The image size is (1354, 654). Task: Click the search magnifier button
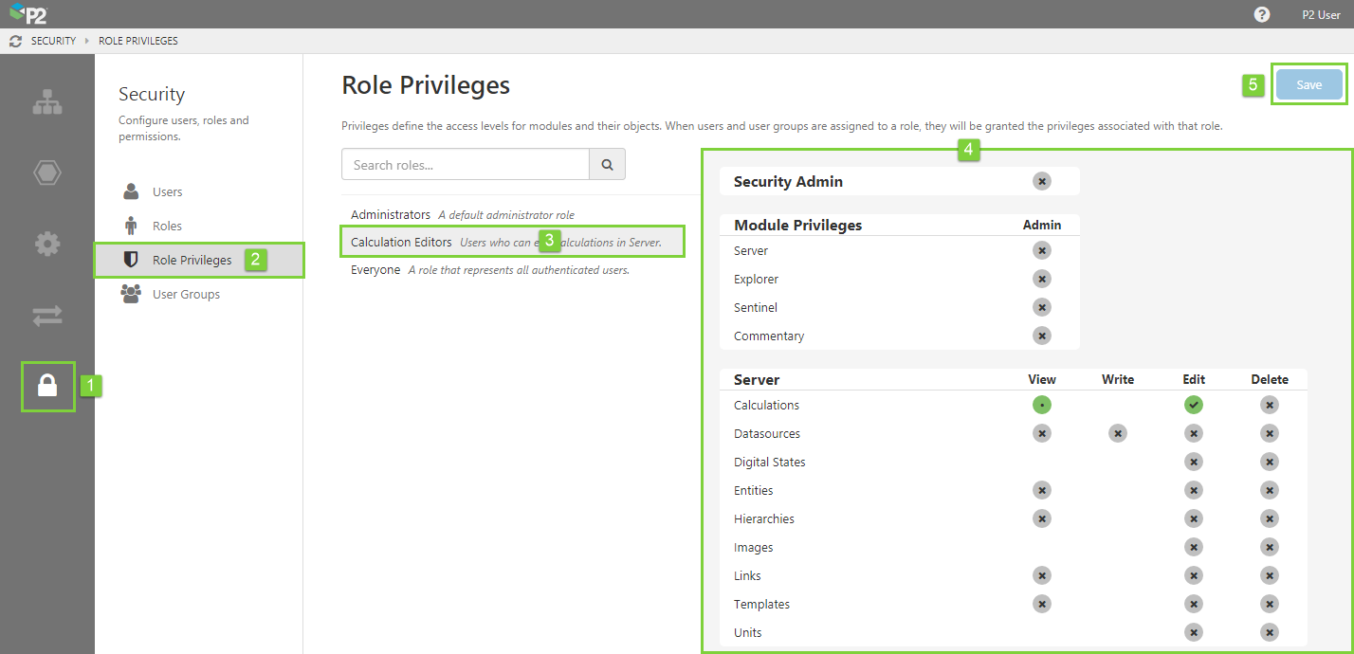pos(607,165)
